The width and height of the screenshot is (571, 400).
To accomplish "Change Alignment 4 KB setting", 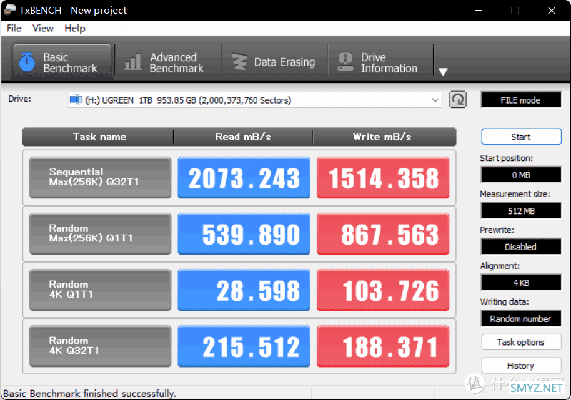I will point(521,283).
